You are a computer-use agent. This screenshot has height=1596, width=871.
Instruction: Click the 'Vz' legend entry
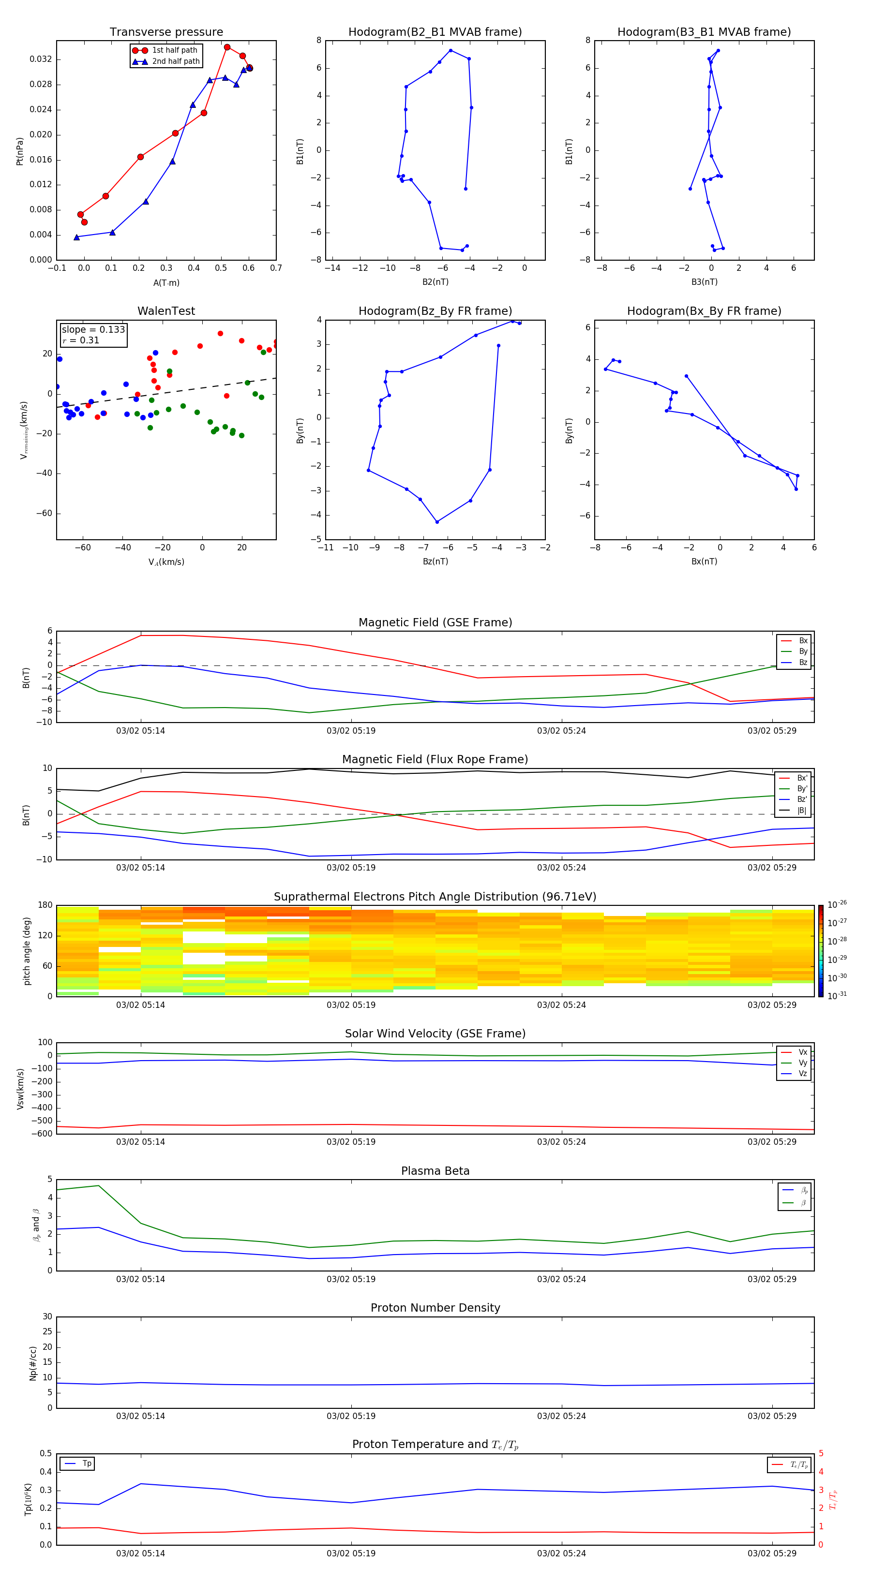pyautogui.click(x=794, y=1074)
